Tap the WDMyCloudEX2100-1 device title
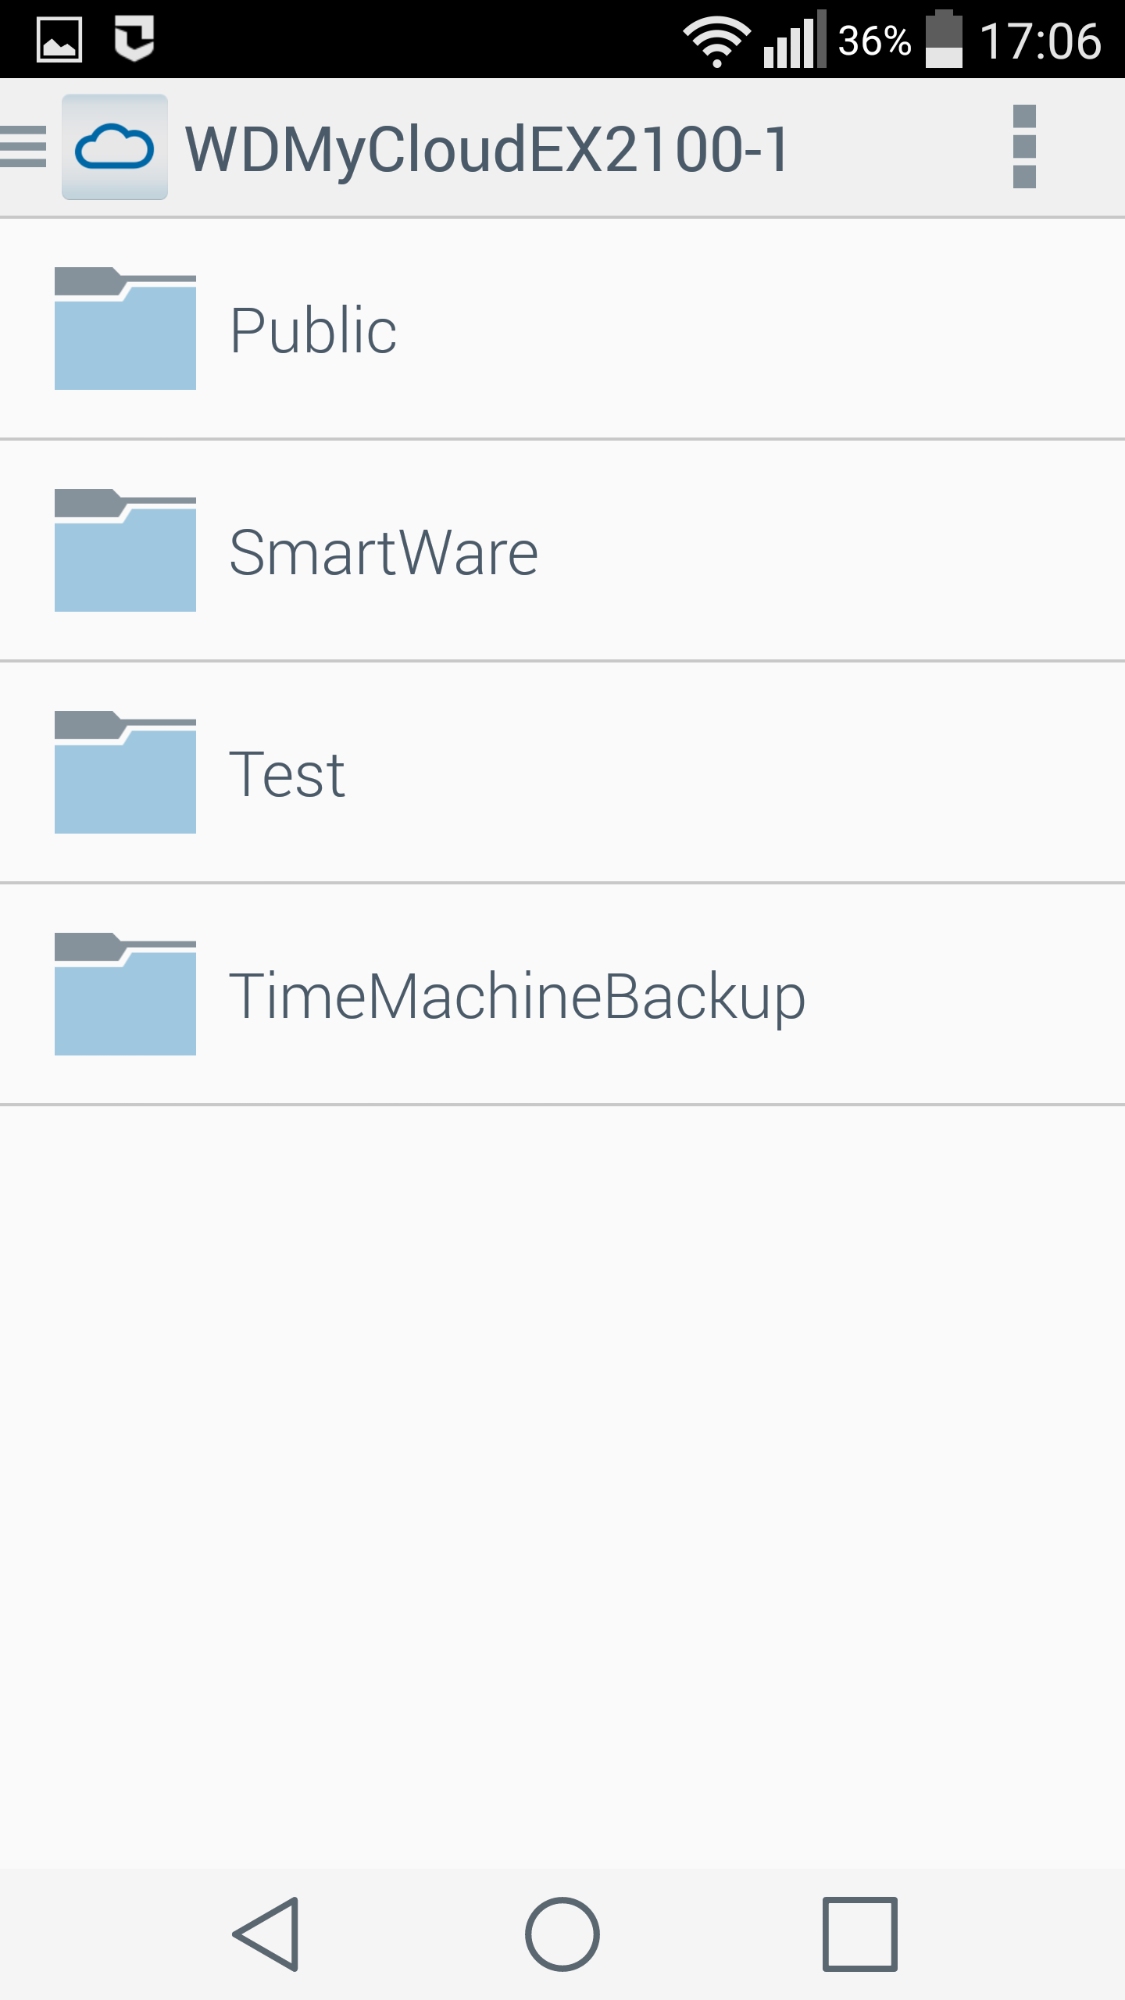 (487, 150)
